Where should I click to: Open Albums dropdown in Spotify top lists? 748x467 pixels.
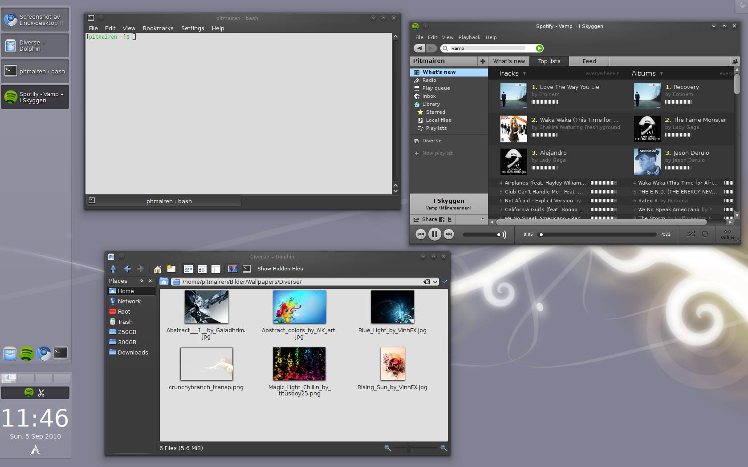pos(647,73)
